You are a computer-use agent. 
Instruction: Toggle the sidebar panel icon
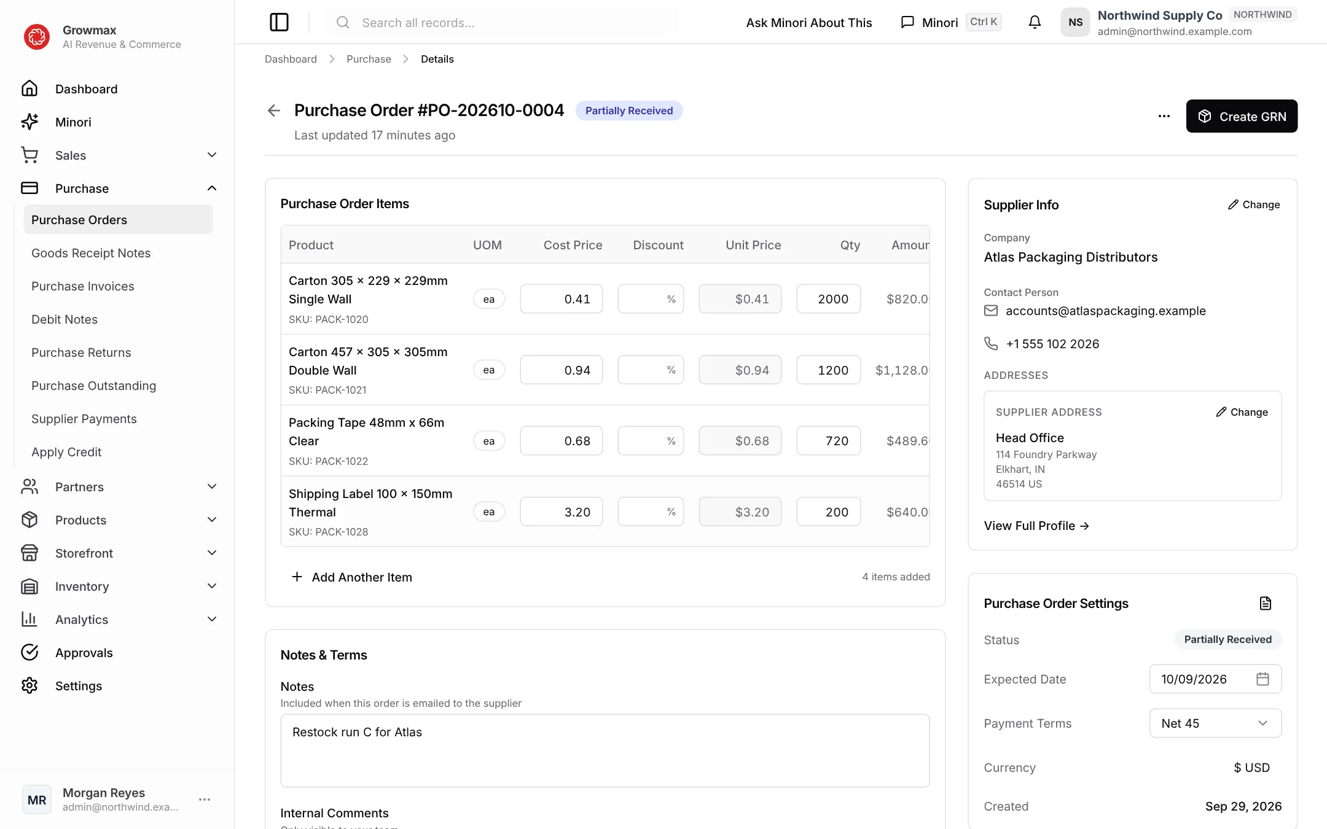pos(279,22)
